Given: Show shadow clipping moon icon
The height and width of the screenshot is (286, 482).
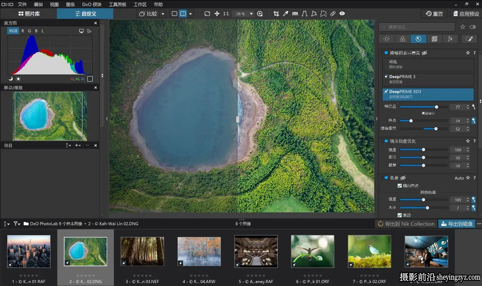Looking at the screenshot, I should pyautogui.click(x=11, y=79).
